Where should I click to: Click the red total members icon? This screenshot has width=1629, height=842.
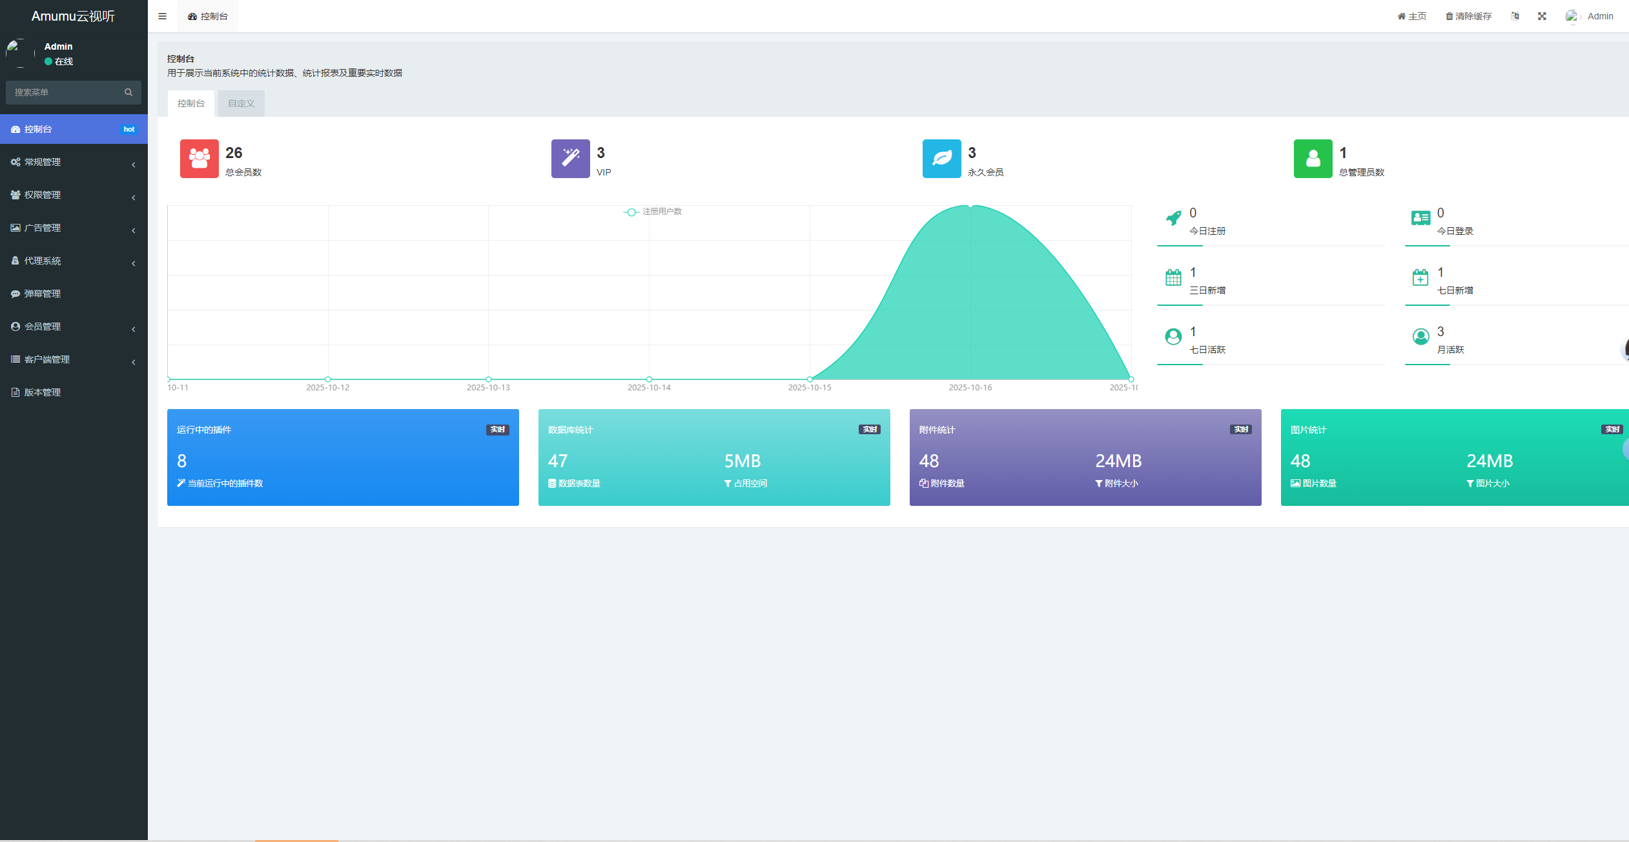(199, 159)
